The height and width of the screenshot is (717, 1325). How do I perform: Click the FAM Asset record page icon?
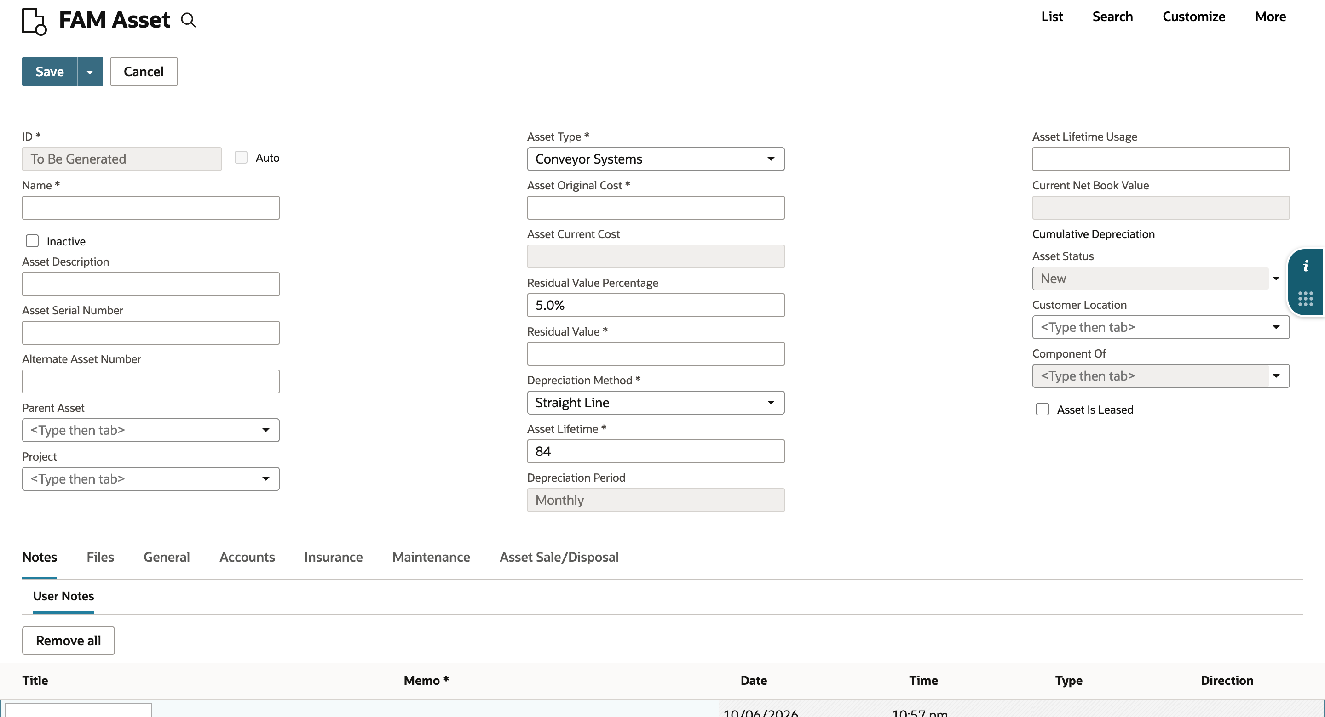(x=35, y=22)
